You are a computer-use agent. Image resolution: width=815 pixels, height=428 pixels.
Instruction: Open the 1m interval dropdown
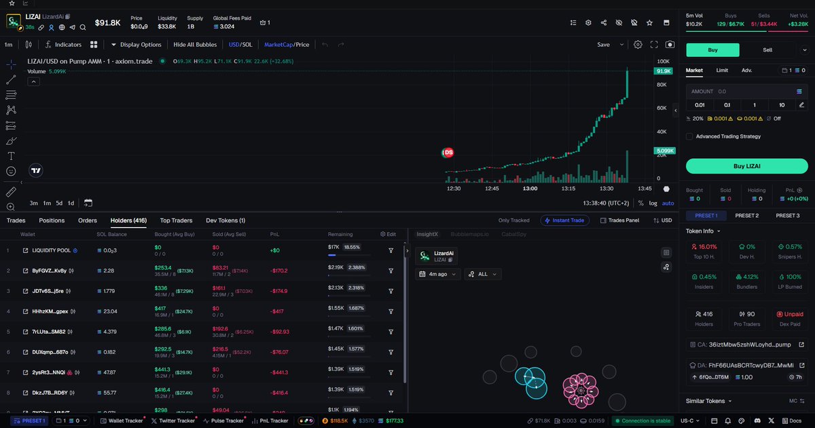(x=9, y=45)
